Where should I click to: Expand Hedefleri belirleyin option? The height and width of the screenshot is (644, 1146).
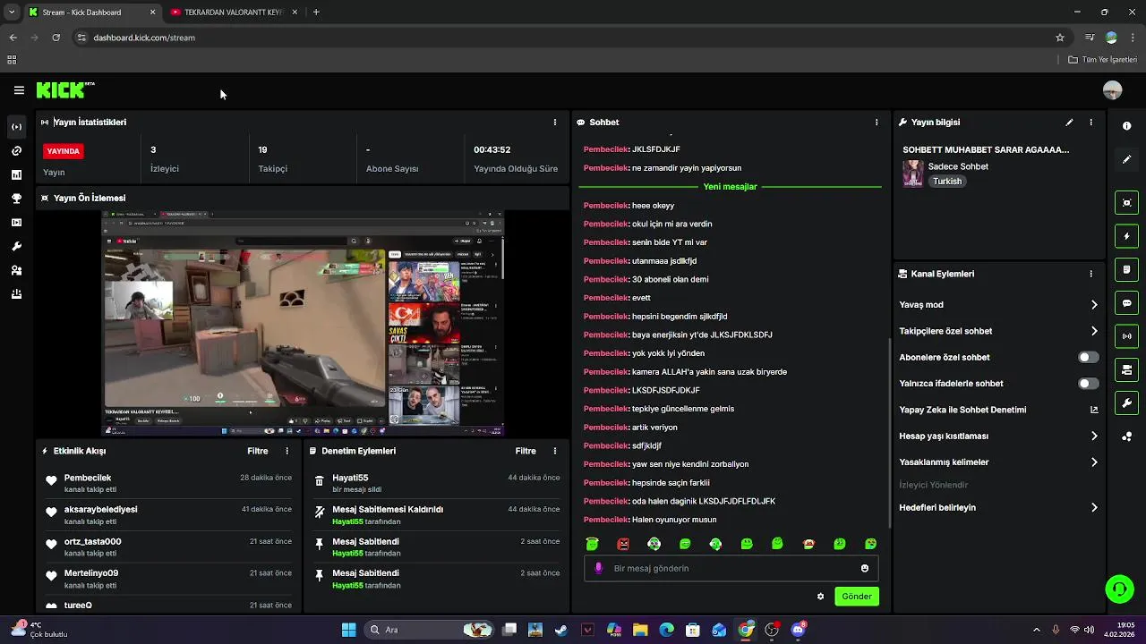pos(1094,508)
